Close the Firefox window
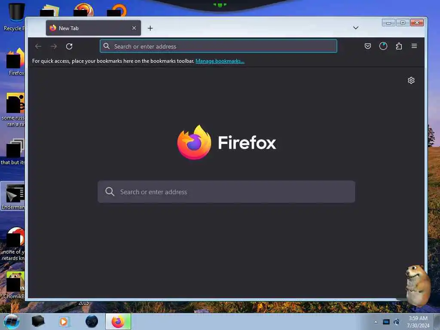 click(x=417, y=23)
